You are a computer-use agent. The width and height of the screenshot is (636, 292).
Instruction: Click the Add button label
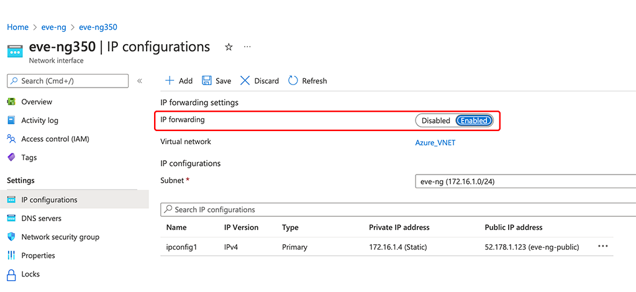(x=185, y=81)
